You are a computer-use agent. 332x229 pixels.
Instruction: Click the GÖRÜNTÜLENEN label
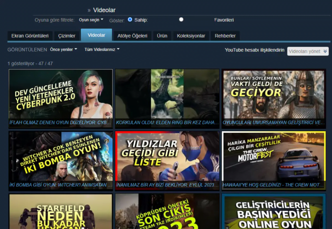27,50
